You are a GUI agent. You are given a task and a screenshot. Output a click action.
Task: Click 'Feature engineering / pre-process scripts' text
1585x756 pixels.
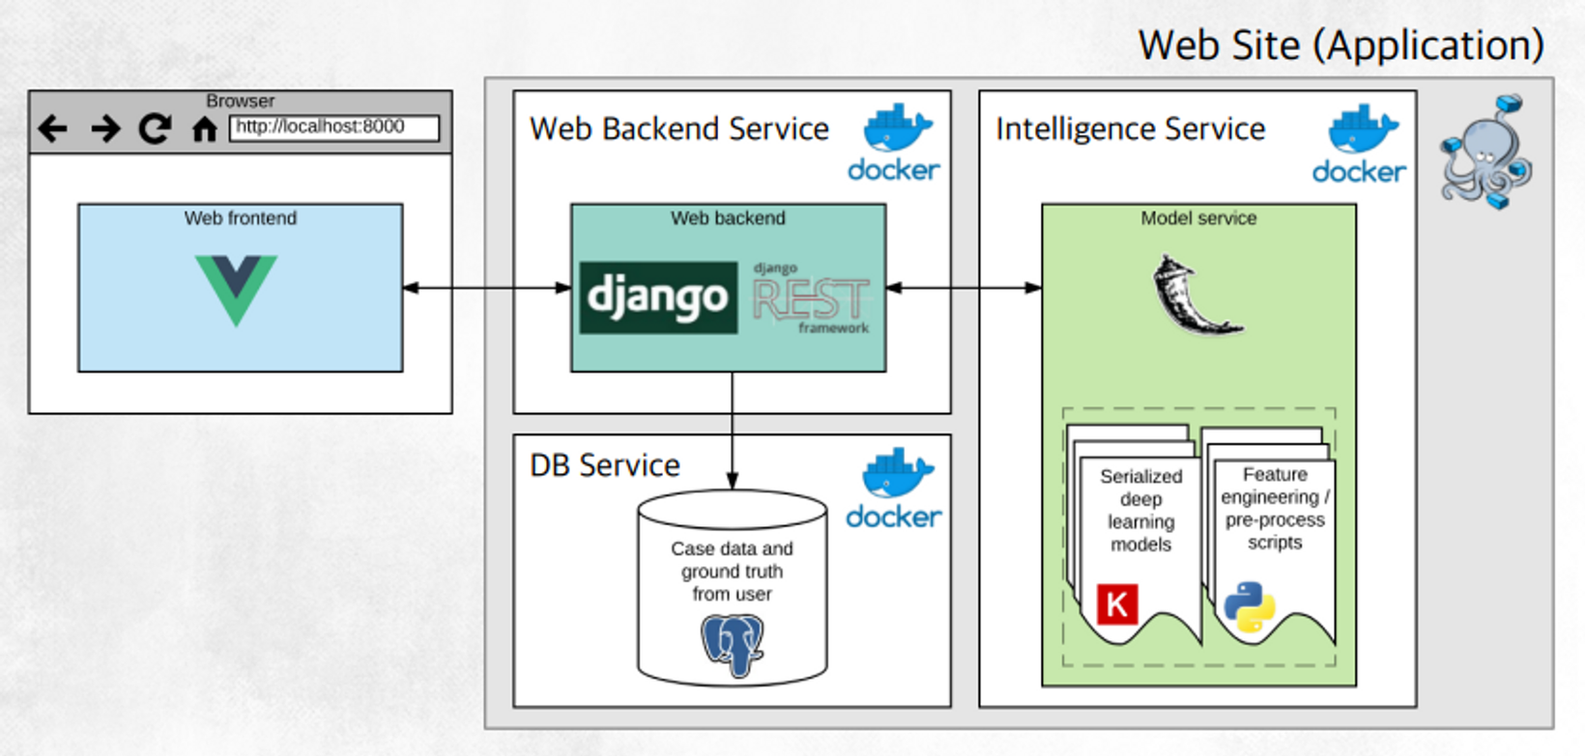coord(1275,509)
